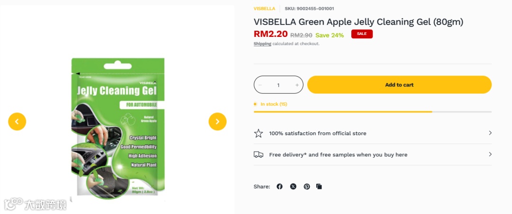Share product on Pinterest
This screenshot has width=512, height=214.
[307, 186]
